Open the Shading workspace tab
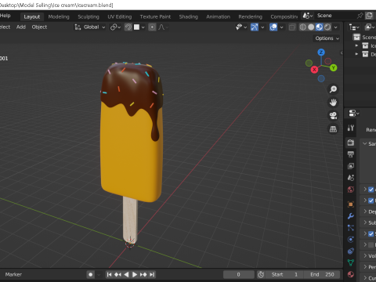 (x=189, y=16)
